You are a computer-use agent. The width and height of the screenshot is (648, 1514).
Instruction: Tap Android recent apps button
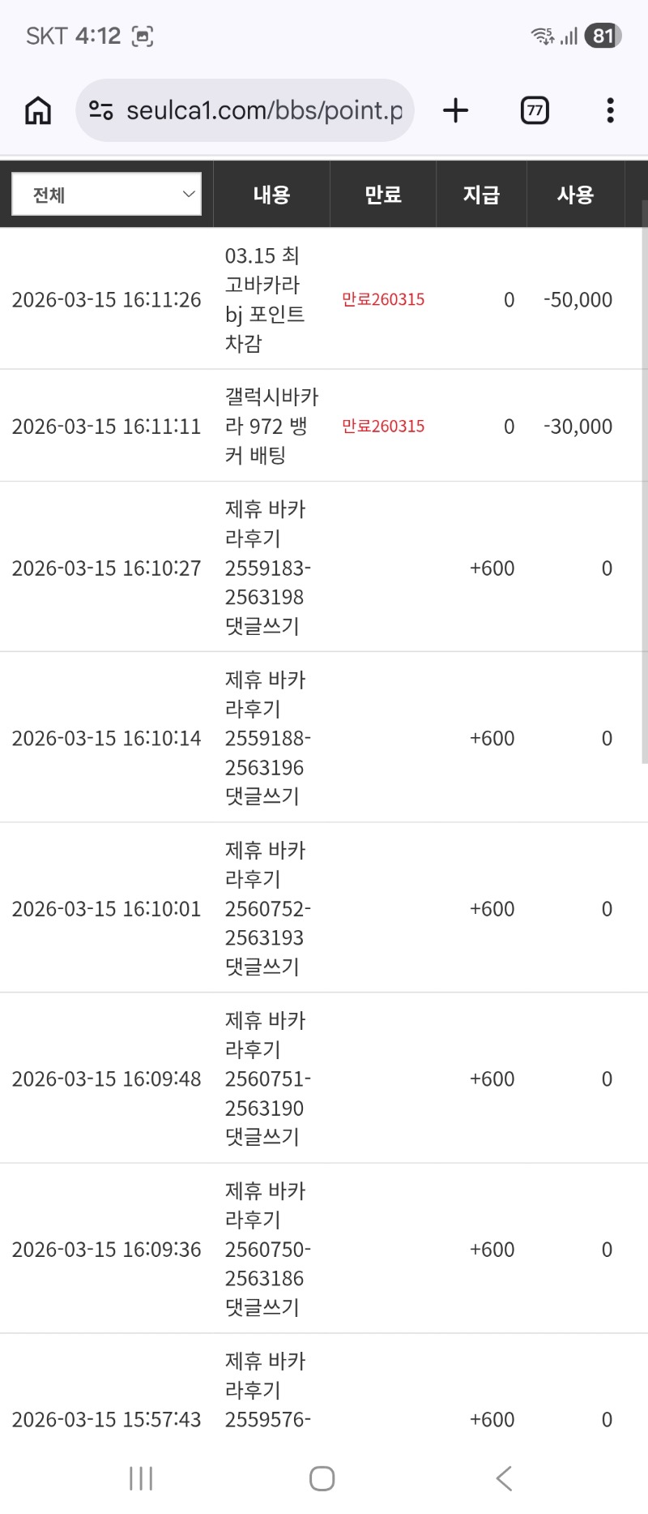[x=141, y=1478]
